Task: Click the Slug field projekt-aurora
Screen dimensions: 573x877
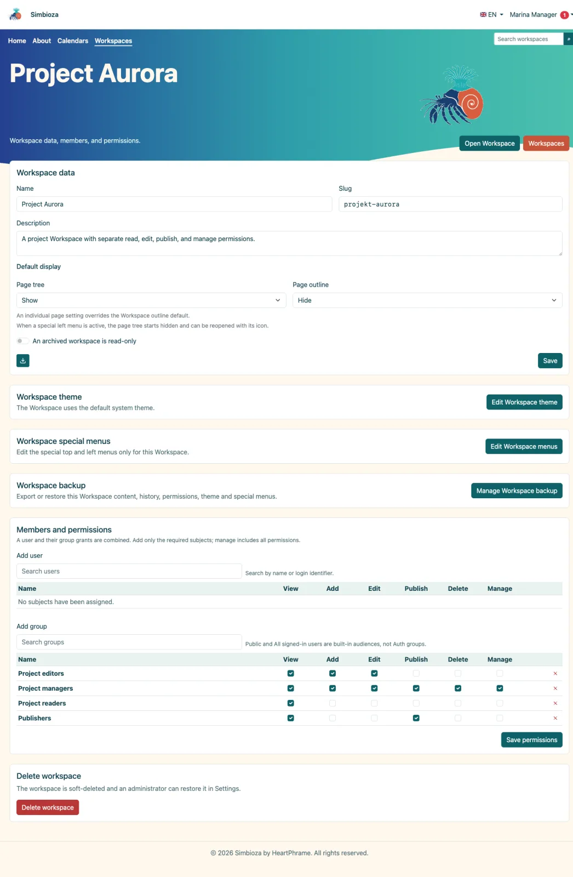Action: point(450,204)
